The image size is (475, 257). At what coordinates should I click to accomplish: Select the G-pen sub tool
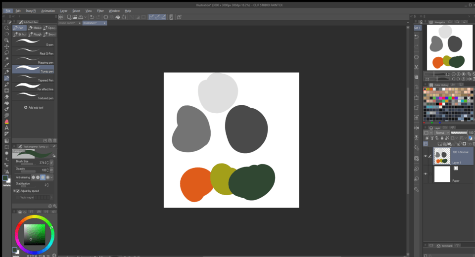click(x=33, y=43)
